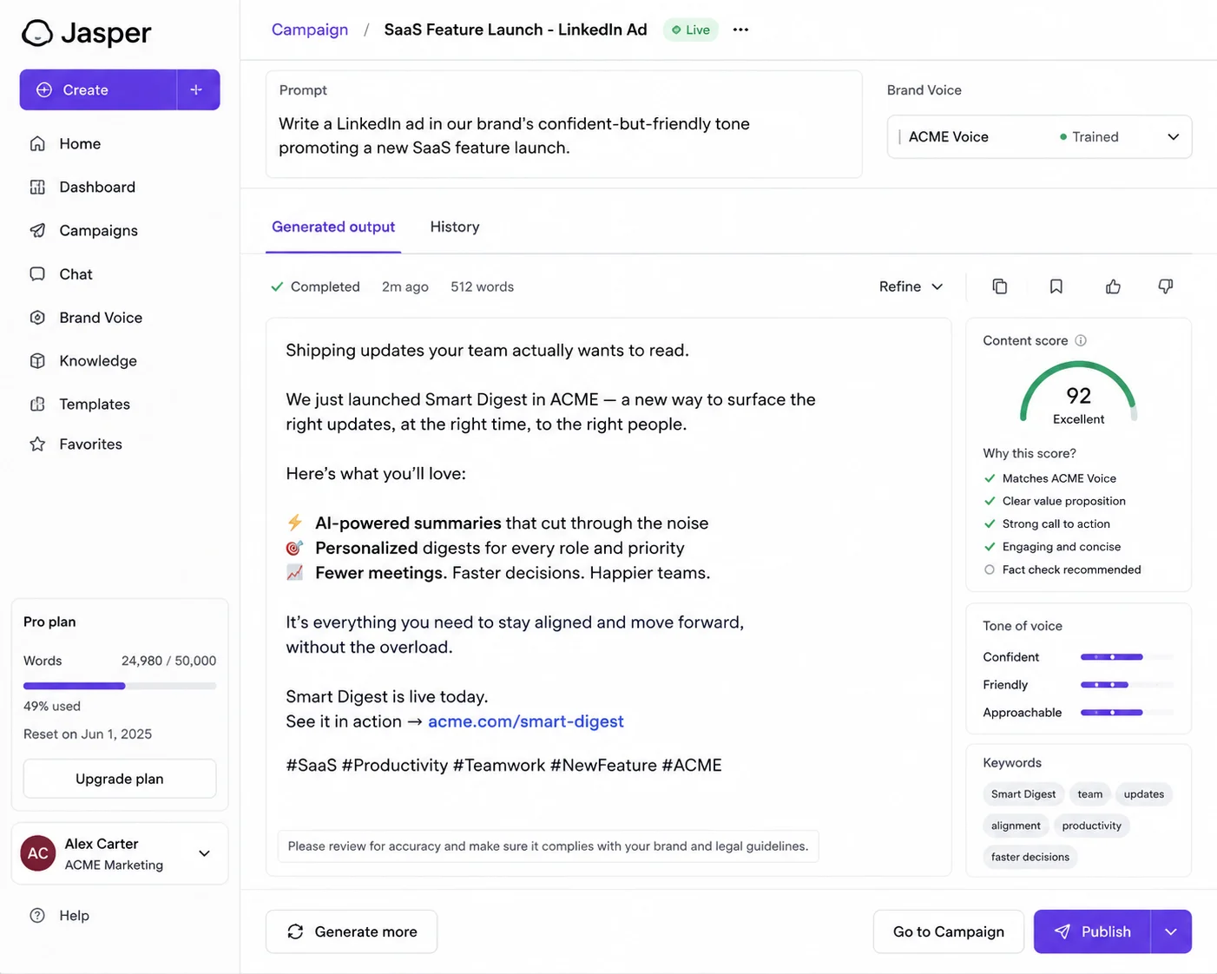The width and height of the screenshot is (1217, 974).
Task: Adjust the Friendly tone slider
Action: (1127, 685)
